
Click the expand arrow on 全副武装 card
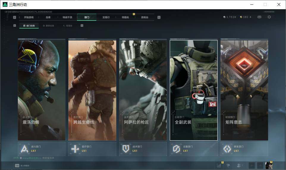coord(173,113)
